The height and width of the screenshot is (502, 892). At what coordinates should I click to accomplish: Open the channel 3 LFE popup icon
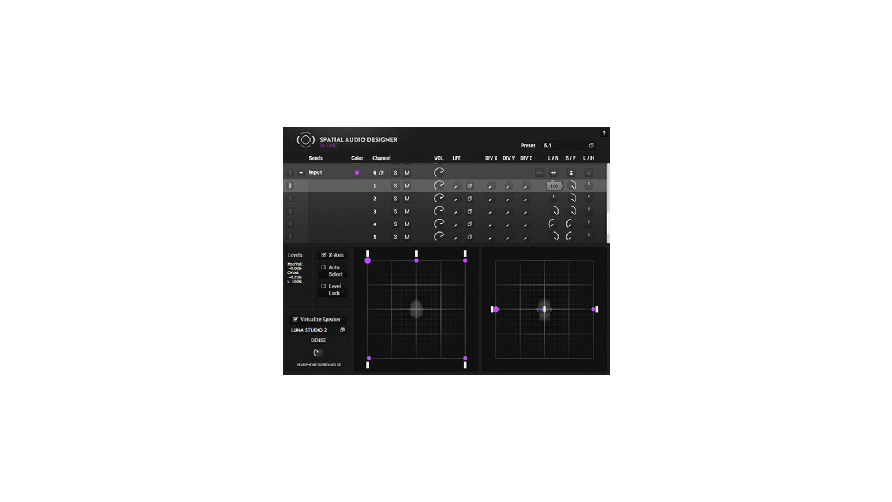470,211
